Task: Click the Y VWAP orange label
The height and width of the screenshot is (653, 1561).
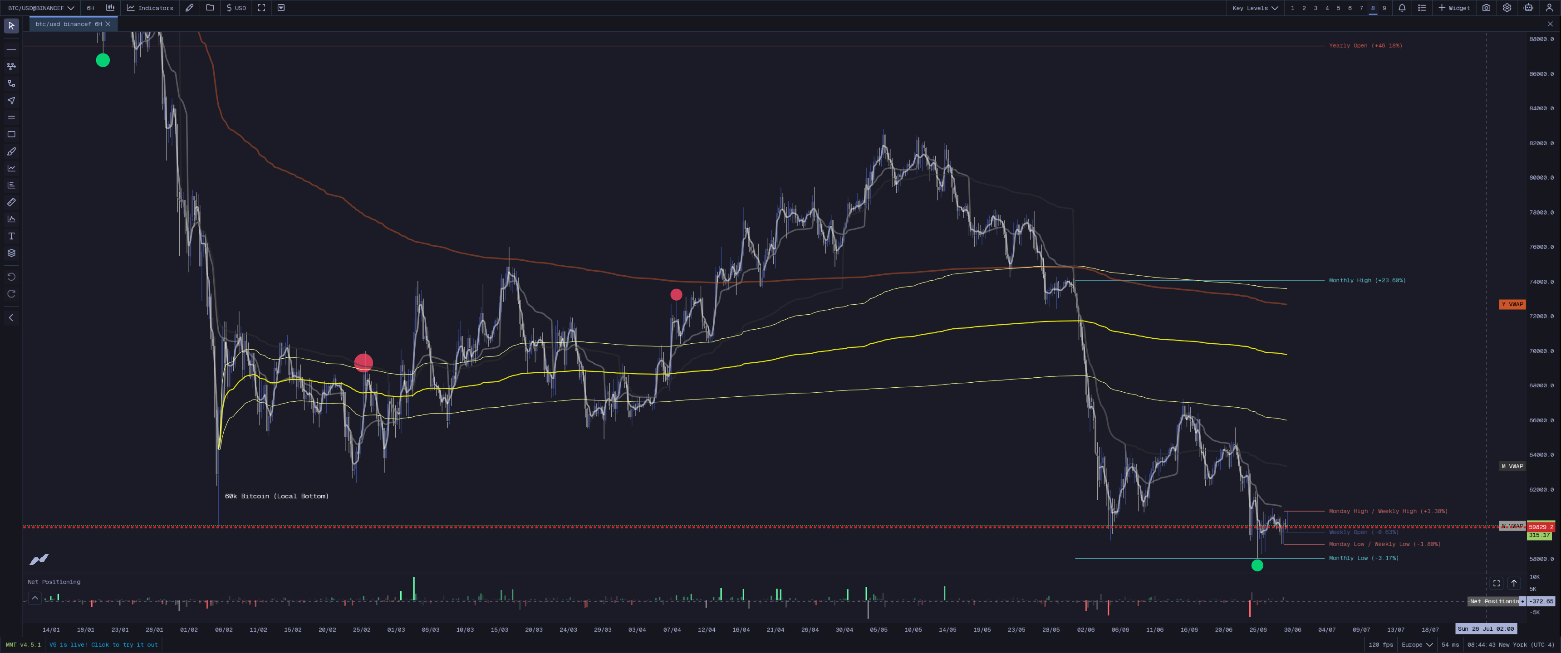Action: [x=1512, y=304]
